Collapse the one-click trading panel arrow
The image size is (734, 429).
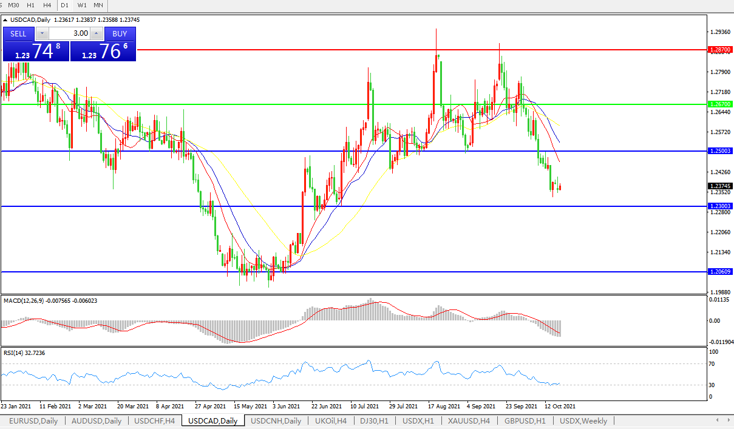point(5,20)
